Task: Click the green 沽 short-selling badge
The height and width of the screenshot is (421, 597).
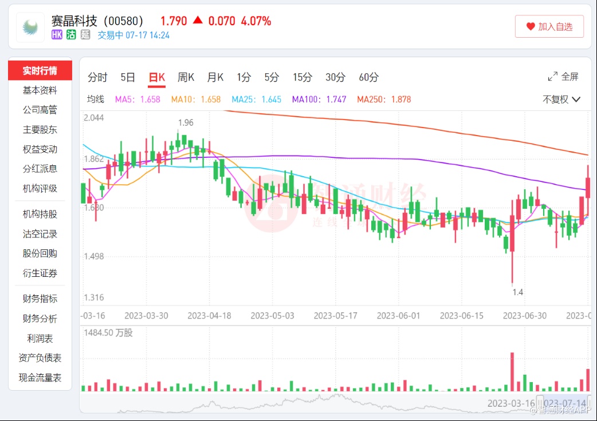Action: tap(71, 35)
